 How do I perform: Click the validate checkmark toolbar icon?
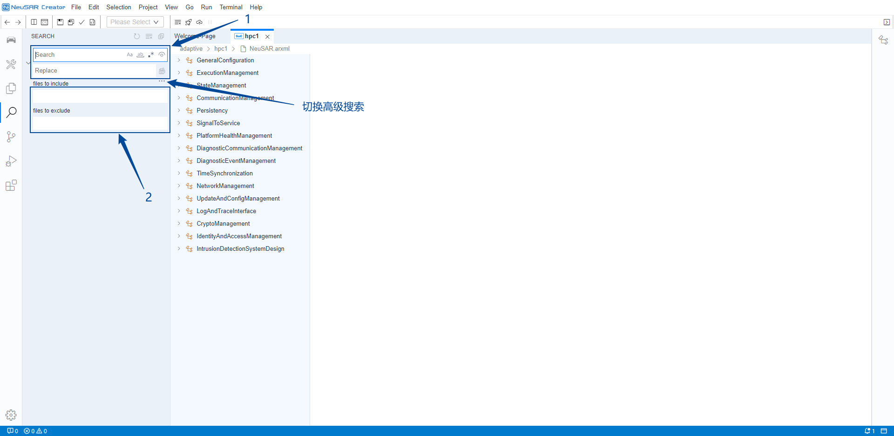pyautogui.click(x=81, y=22)
